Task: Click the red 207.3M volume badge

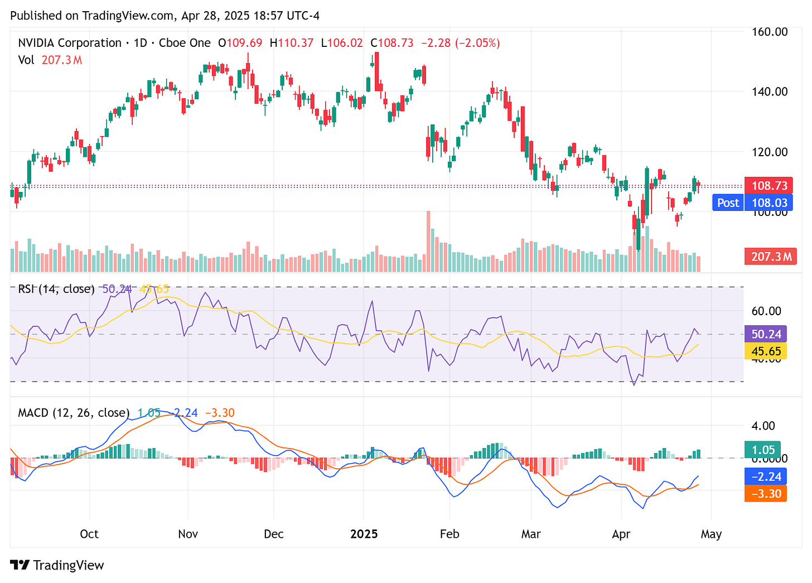Action: click(770, 256)
